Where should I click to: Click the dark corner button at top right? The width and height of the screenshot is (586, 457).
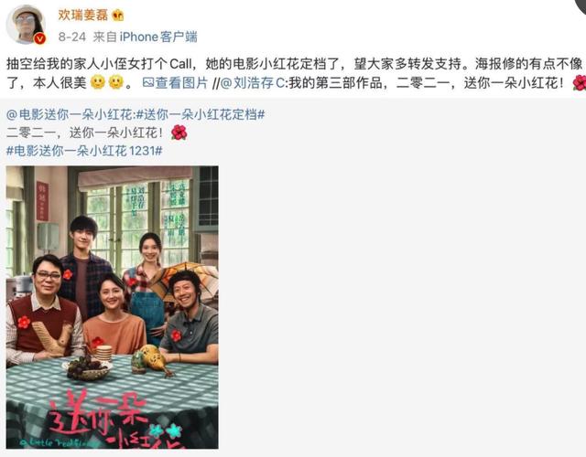(581, 5)
